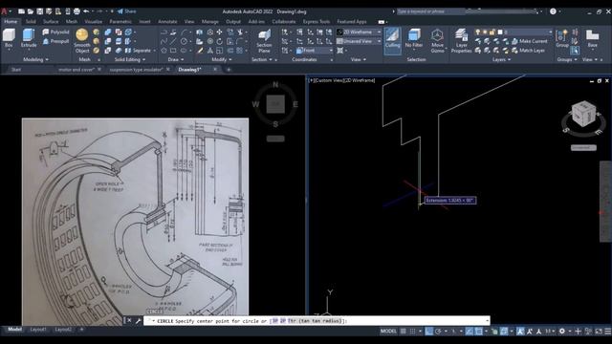The height and width of the screenshot is (344, 612).
Task: Switch to 'suspension type insulator' drawing tab
Action: [136, 70]
